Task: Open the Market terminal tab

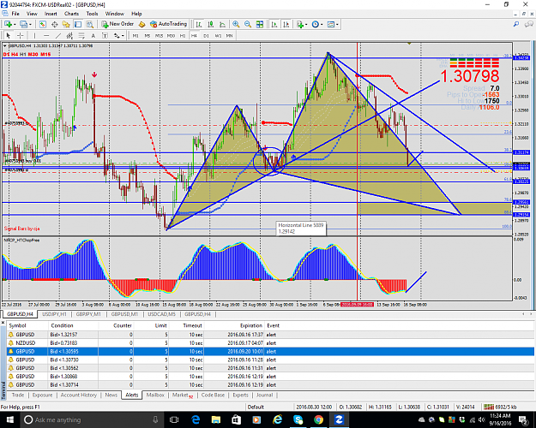Action: tap(183, 395)
